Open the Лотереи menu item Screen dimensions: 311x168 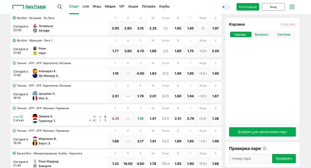149,6
